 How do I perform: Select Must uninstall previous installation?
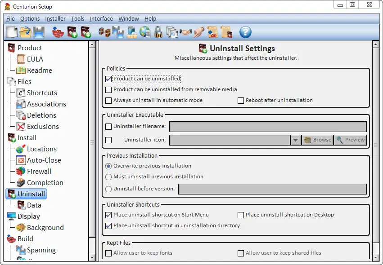pos(108,177)
